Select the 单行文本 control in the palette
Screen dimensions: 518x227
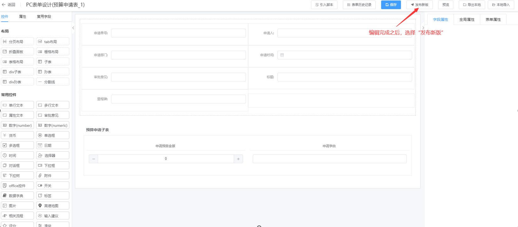click(x=18, y=105)
